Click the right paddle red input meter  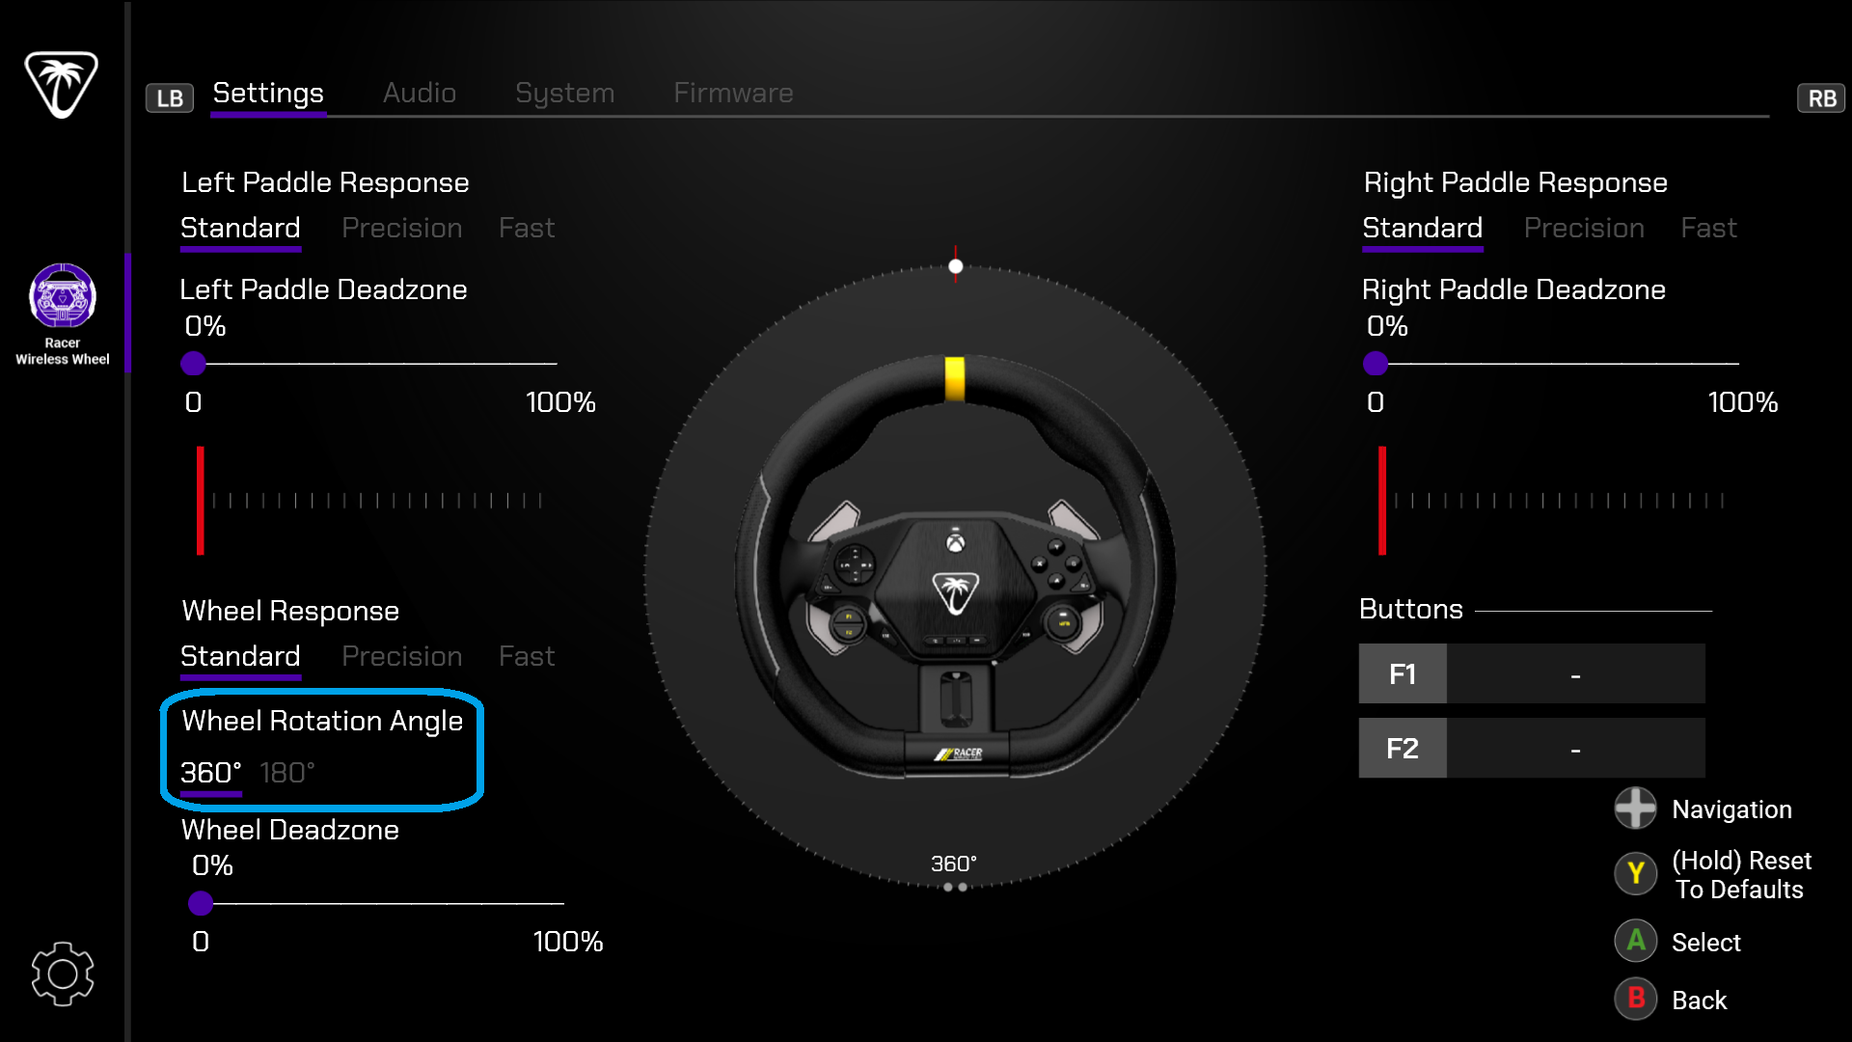point(1382,501)
